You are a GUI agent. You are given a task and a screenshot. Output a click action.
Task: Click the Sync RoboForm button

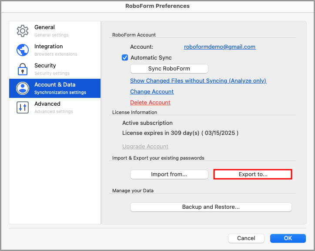(x=169, y=69)
